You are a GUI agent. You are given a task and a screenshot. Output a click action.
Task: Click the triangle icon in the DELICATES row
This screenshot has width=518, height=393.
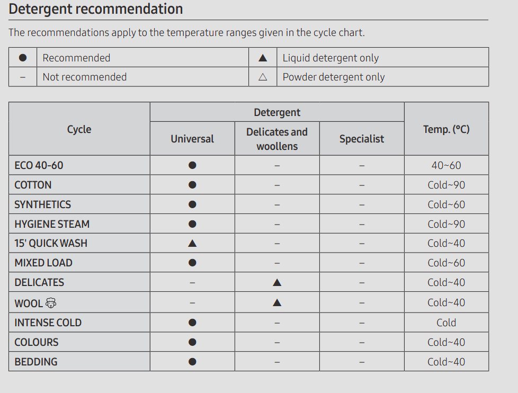(277, 282)
